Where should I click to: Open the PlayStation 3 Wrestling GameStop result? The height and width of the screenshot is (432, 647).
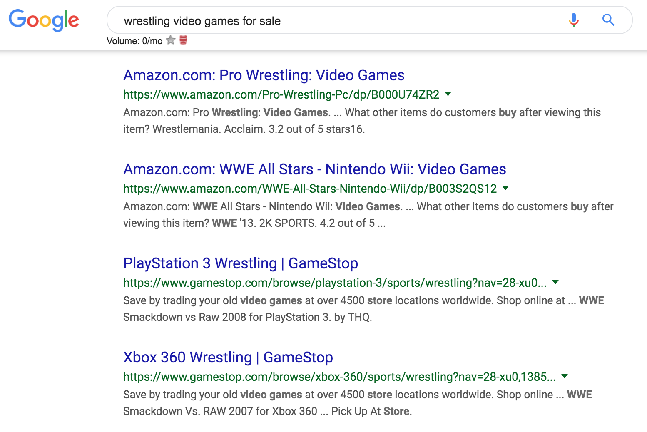point(241,263)
